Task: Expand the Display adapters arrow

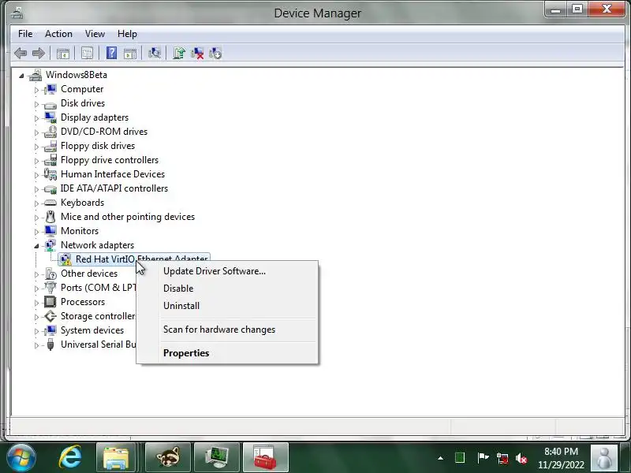Action: click(36, 117)
